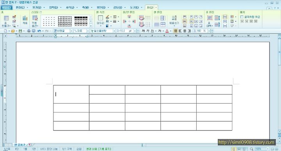
Task: Click the 삽입 insert mode indicator
Action: [x=79, y=149]
